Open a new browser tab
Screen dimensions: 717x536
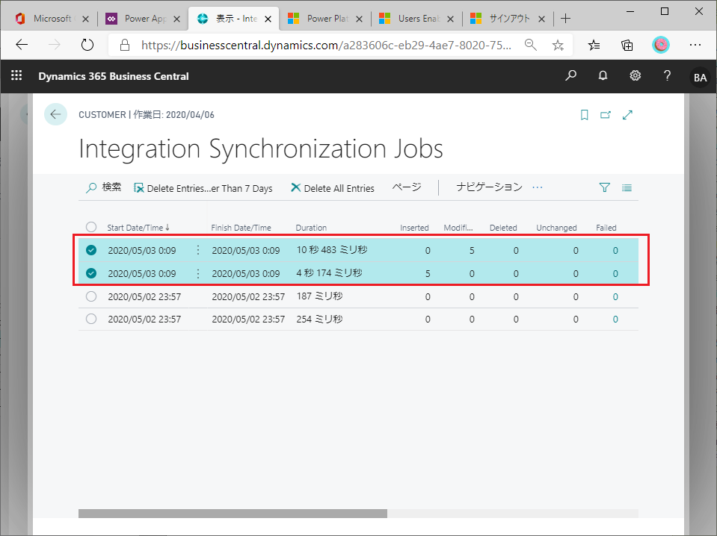coord(566,19)
